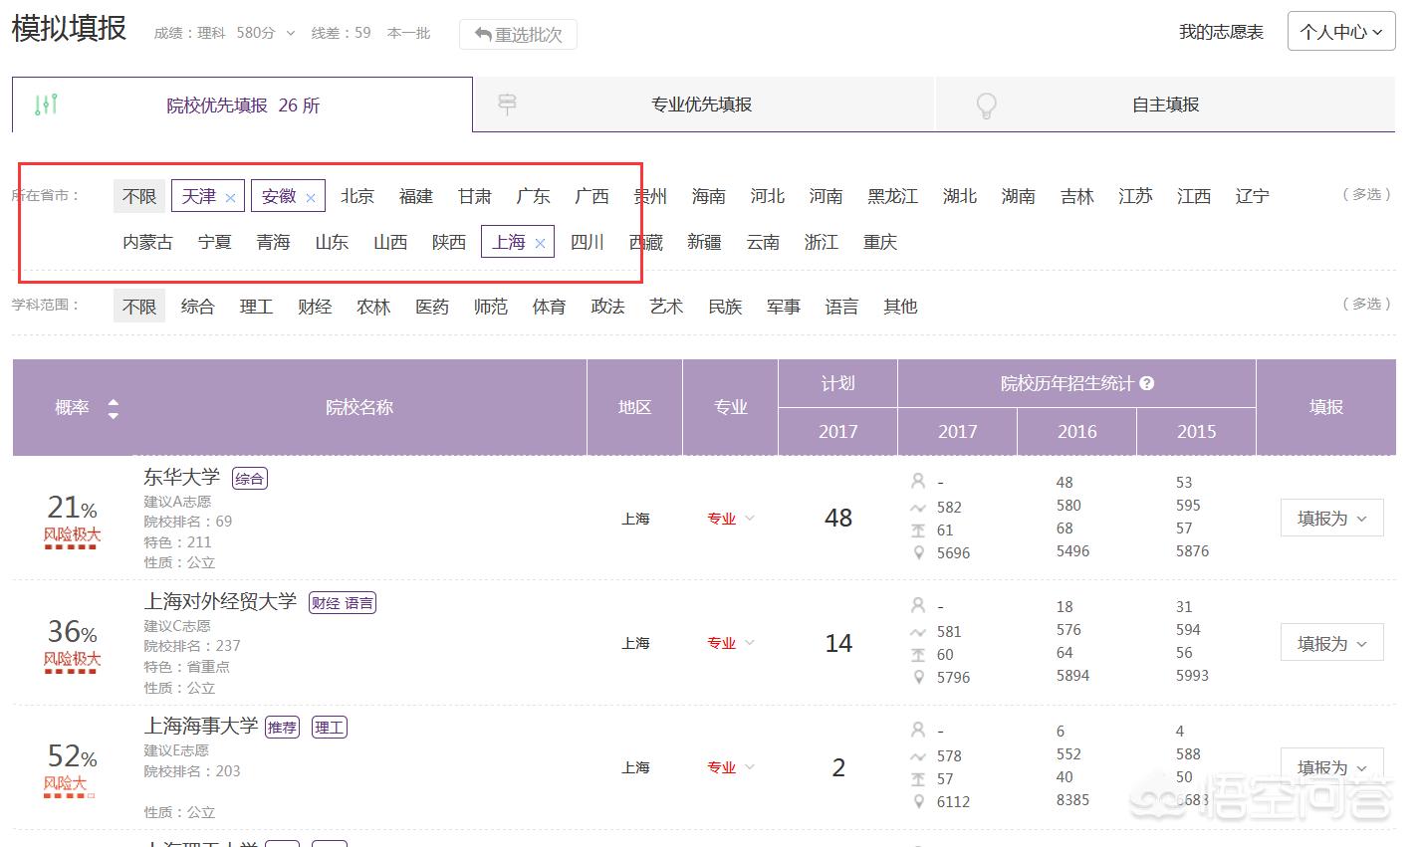Remove the 上海 province filter via its x
Screen dimensions: 1419x847
[x=540, y=243]
